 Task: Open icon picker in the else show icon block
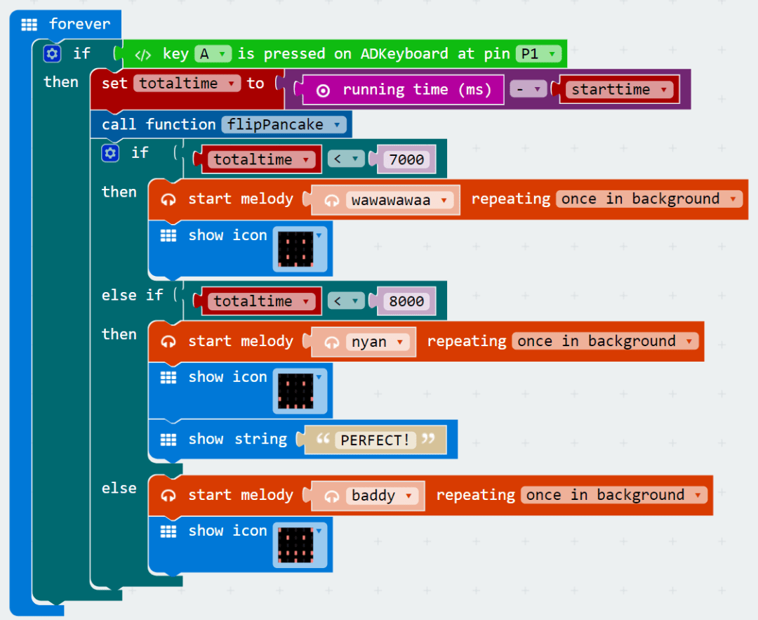pyautogui.click(x=300, y=545)
